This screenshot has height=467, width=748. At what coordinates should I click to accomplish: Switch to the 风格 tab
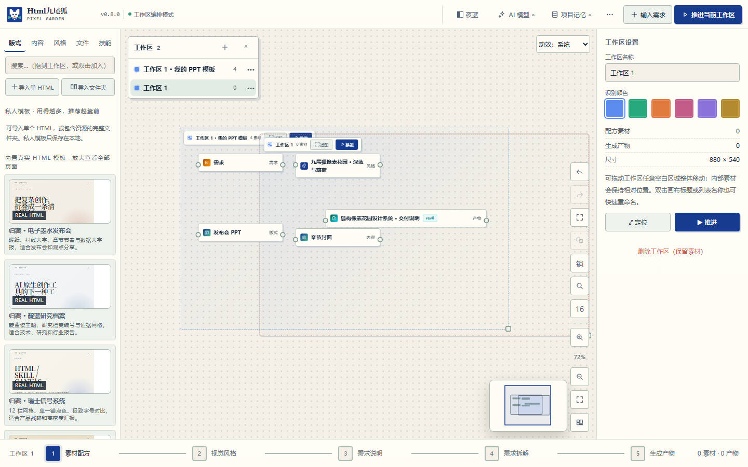pyautogui.click(x=60, y=43)
